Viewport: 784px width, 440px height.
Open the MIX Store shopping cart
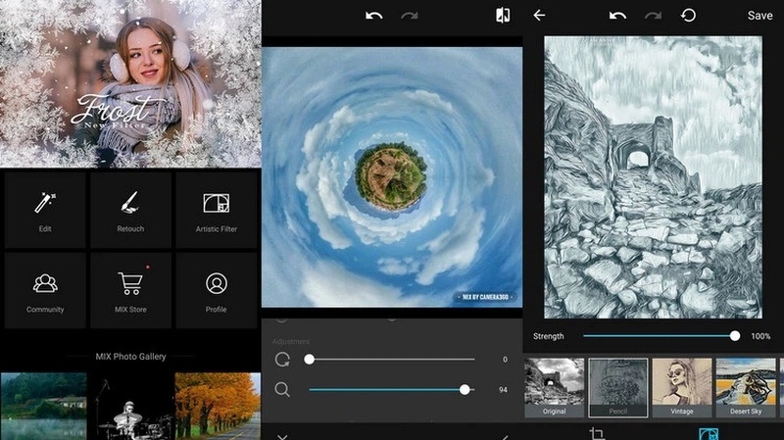[130, 290]
